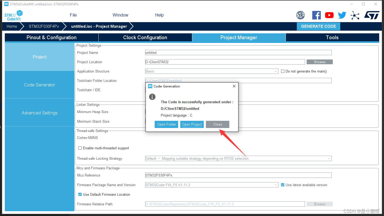384x216 pixels.
Task: Open the Facebook icon link
Action: tap(317, 15)
